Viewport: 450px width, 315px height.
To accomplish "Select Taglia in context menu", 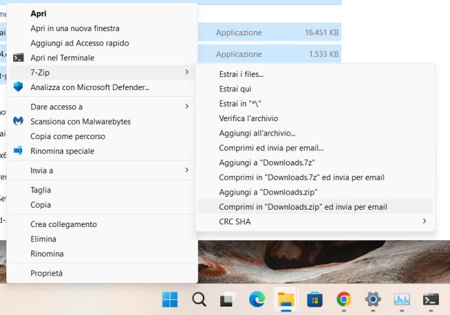I will point(40,190).
